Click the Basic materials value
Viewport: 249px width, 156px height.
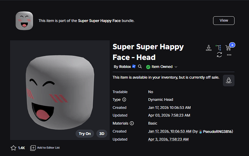point(153,123)
